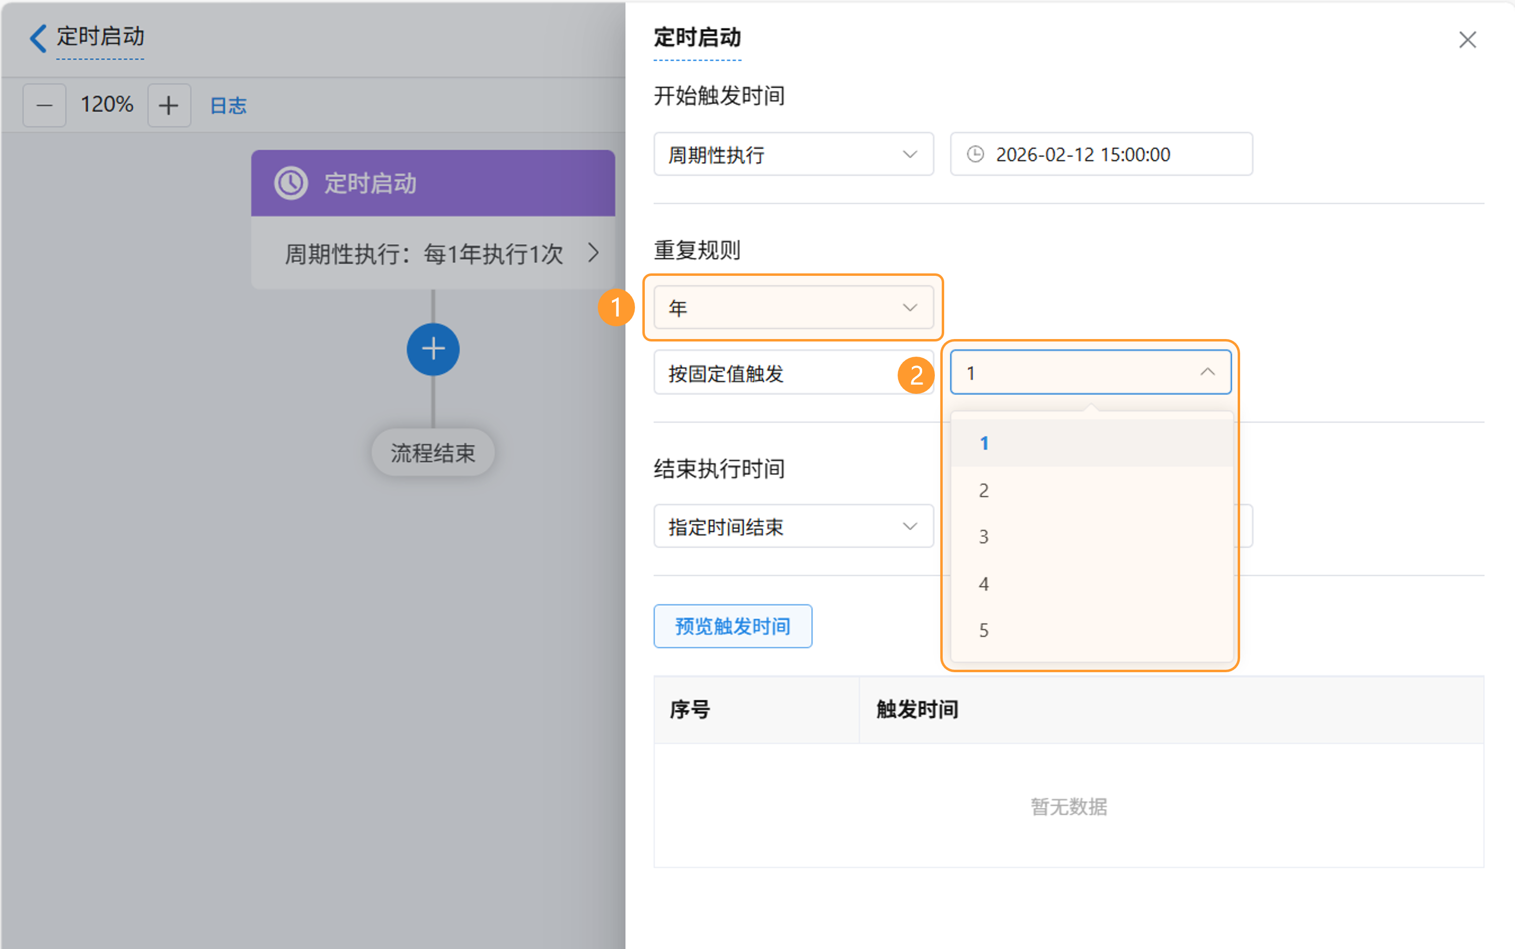Expand the 指定时间结束 dropdown
Screen dimensions: 1515x949
coord(793,527)
